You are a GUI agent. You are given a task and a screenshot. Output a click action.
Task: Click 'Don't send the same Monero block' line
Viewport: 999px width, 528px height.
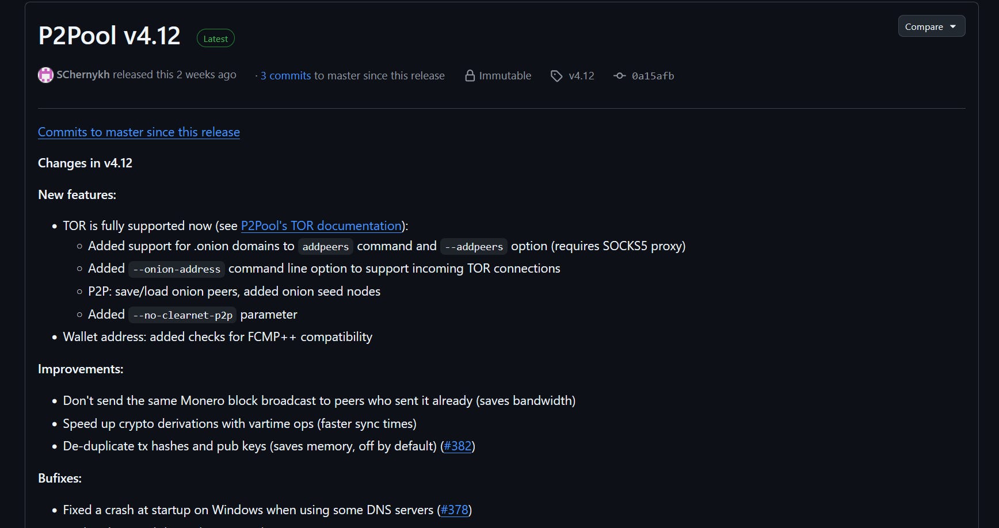(319, 400)
